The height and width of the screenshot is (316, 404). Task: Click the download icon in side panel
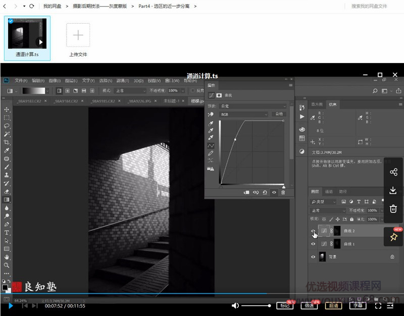[x=393, y=190]
